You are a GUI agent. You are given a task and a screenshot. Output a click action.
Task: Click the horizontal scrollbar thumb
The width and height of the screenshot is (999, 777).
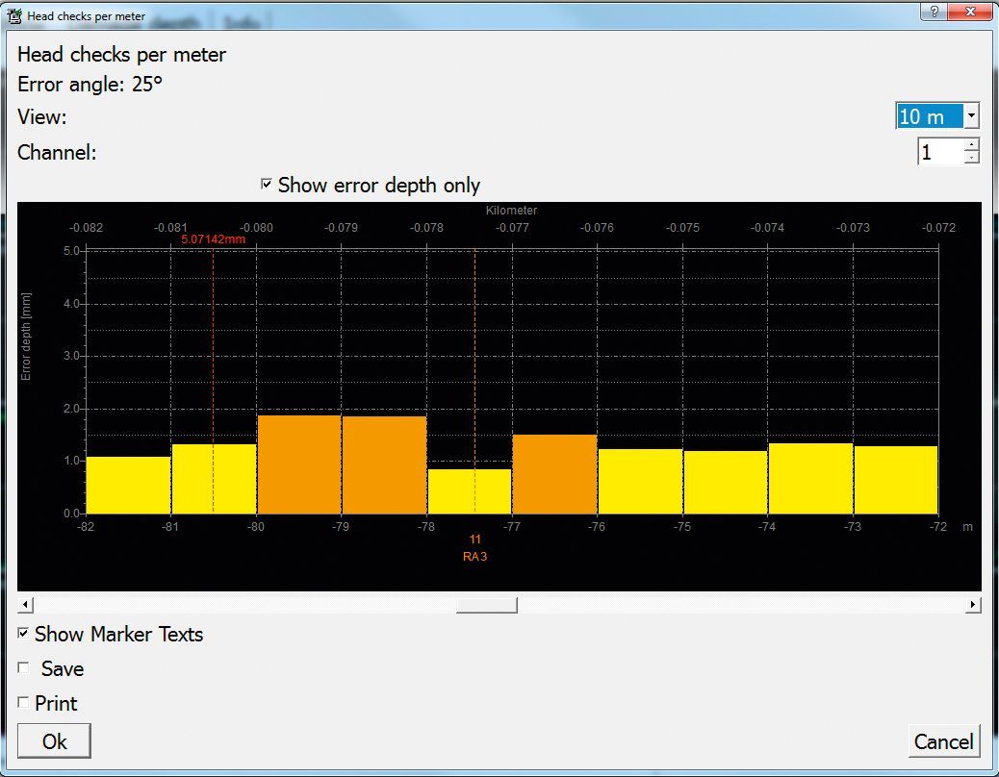click(486, 604)
